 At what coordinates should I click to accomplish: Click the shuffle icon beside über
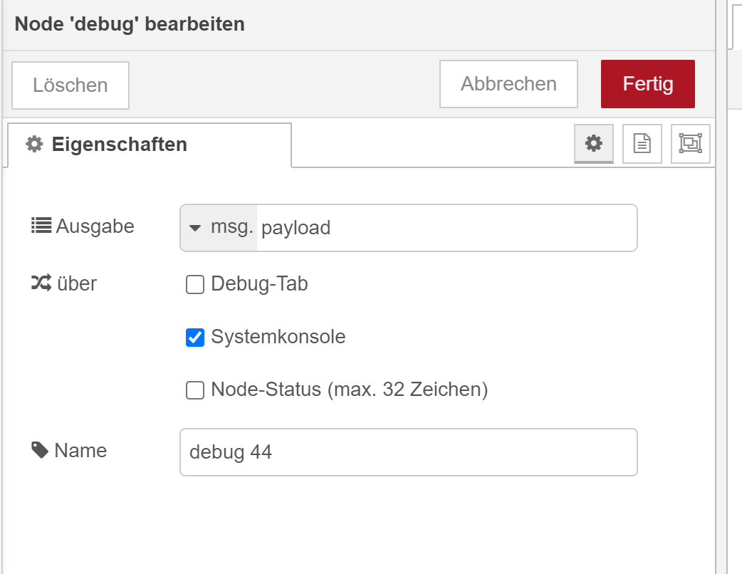[41, 283]
